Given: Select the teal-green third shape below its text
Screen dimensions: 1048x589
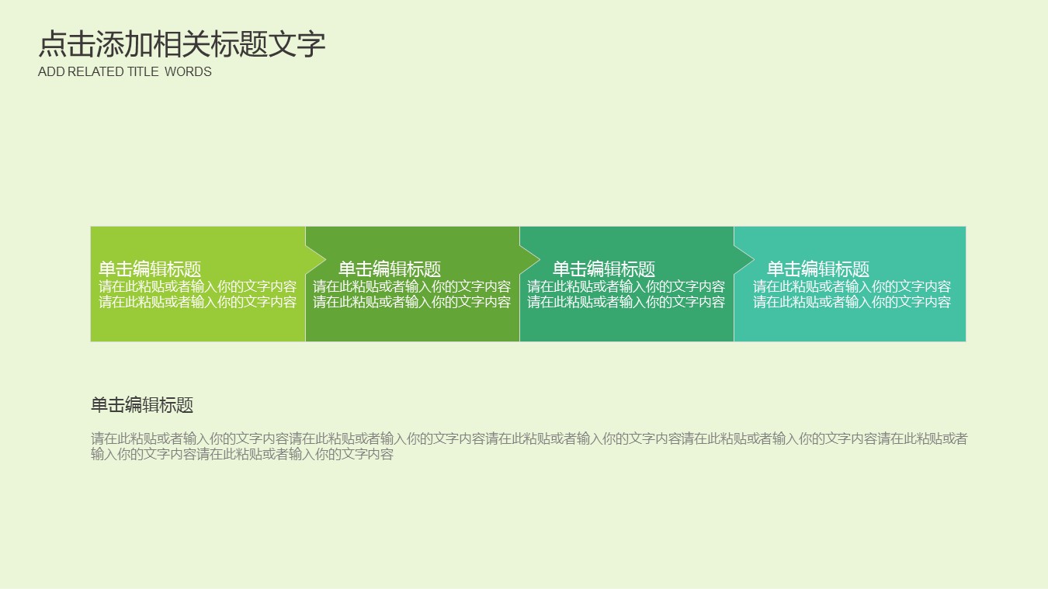Looking at the screenshot, I should pos(626,326).
